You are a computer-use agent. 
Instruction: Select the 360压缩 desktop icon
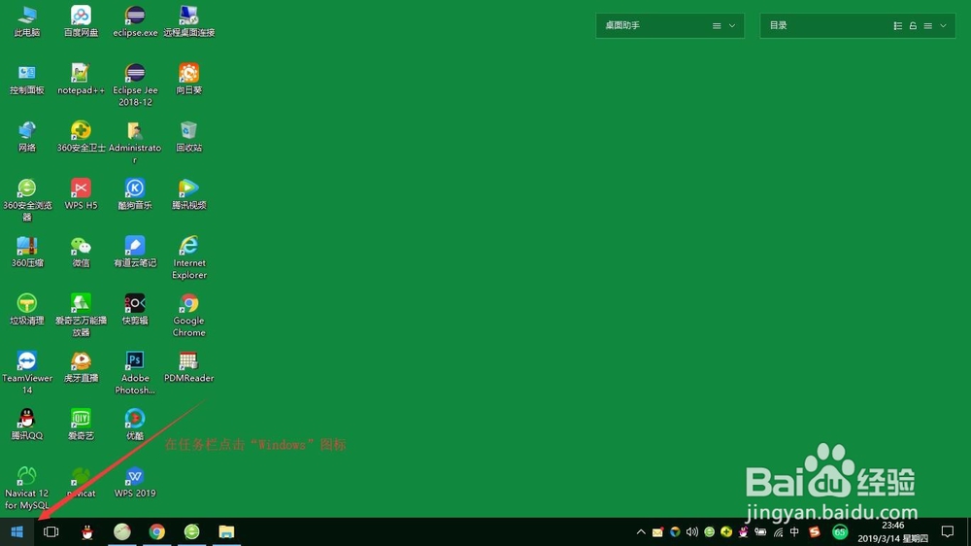pyautogui.click(x=26, y=252)
